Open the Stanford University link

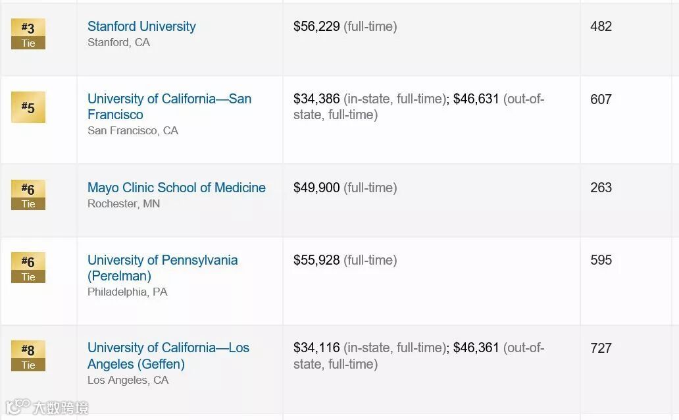pos(141,27)
